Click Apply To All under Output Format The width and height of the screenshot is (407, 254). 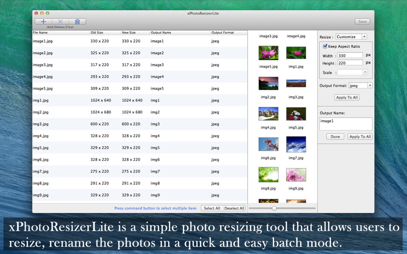[347, 97]
